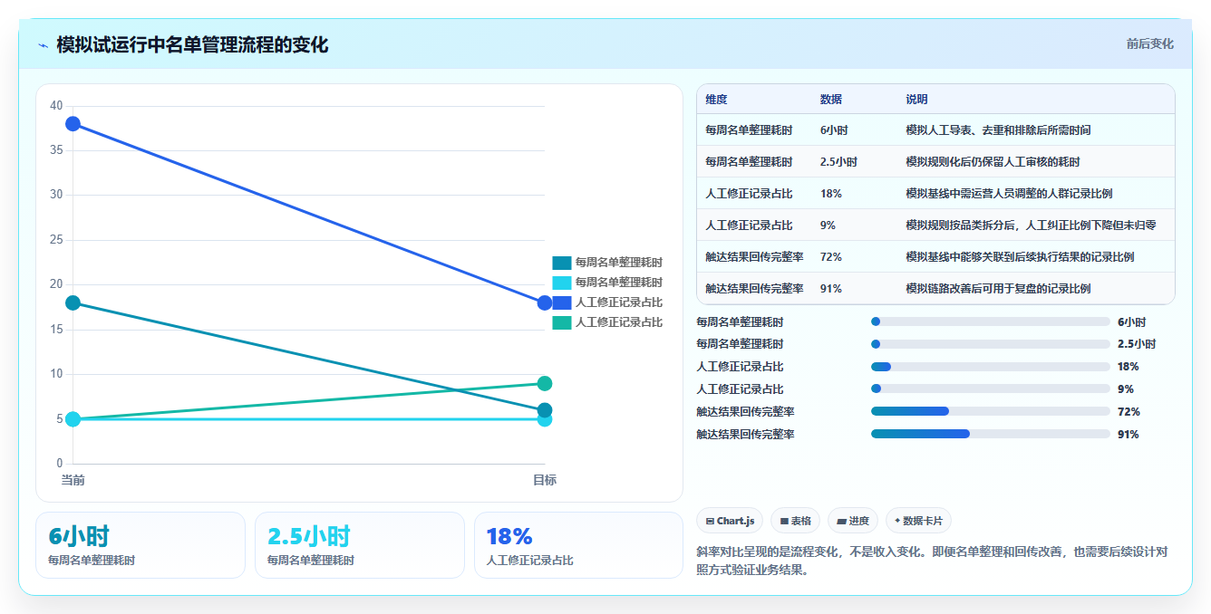Click the 2.5小时 summary card
This screenshot has height=614, width=1211.
pos(360,545)
